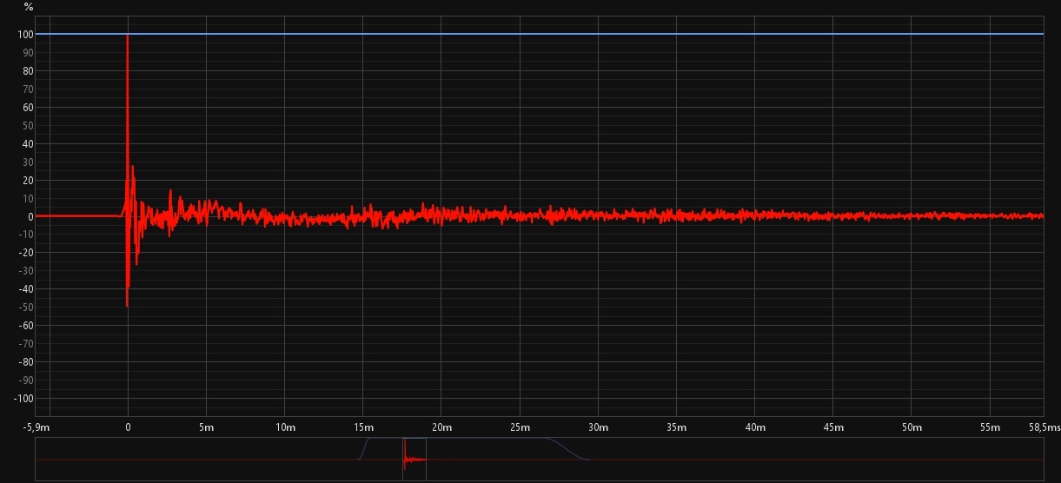Click the flat red trace before time zero

pyautogui.click(x=78, y=215)
